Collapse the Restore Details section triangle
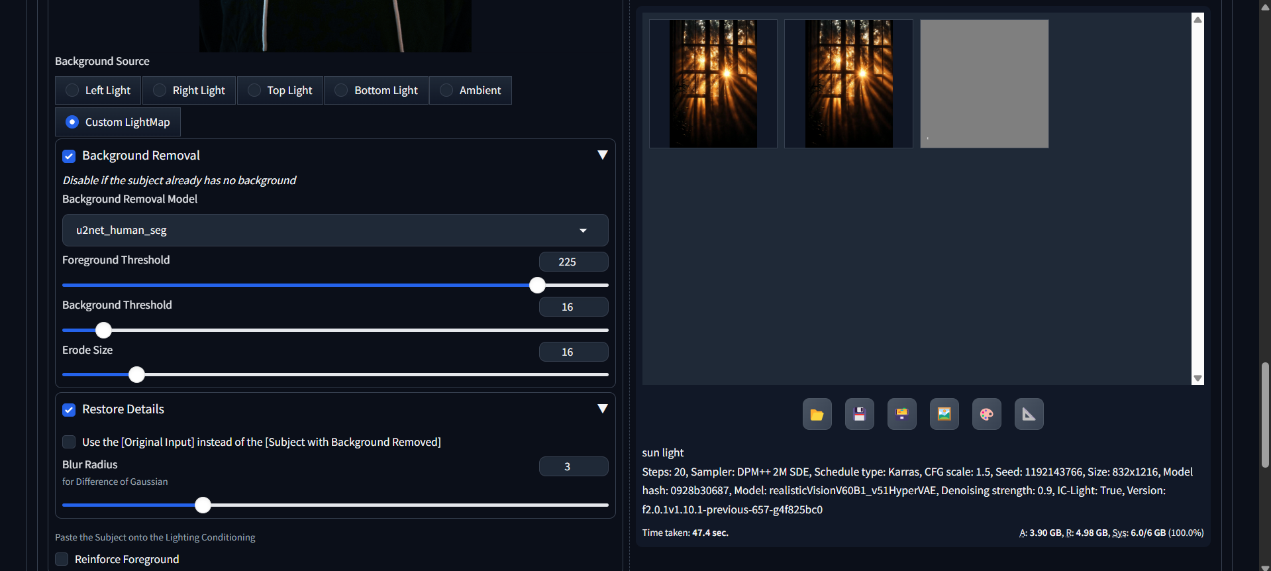 pyautogui.click(x=602, y=409)
